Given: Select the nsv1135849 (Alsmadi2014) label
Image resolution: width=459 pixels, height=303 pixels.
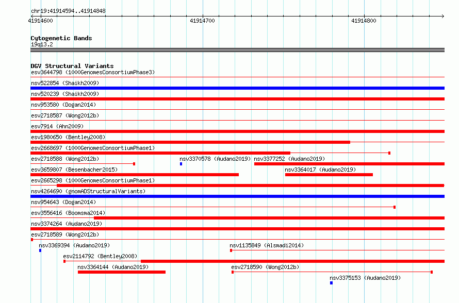Looking at the screenshot, I should point(267,245).
